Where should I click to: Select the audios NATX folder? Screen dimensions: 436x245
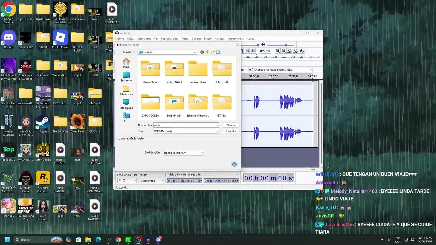pyautogui.click(x=174, y=72)
